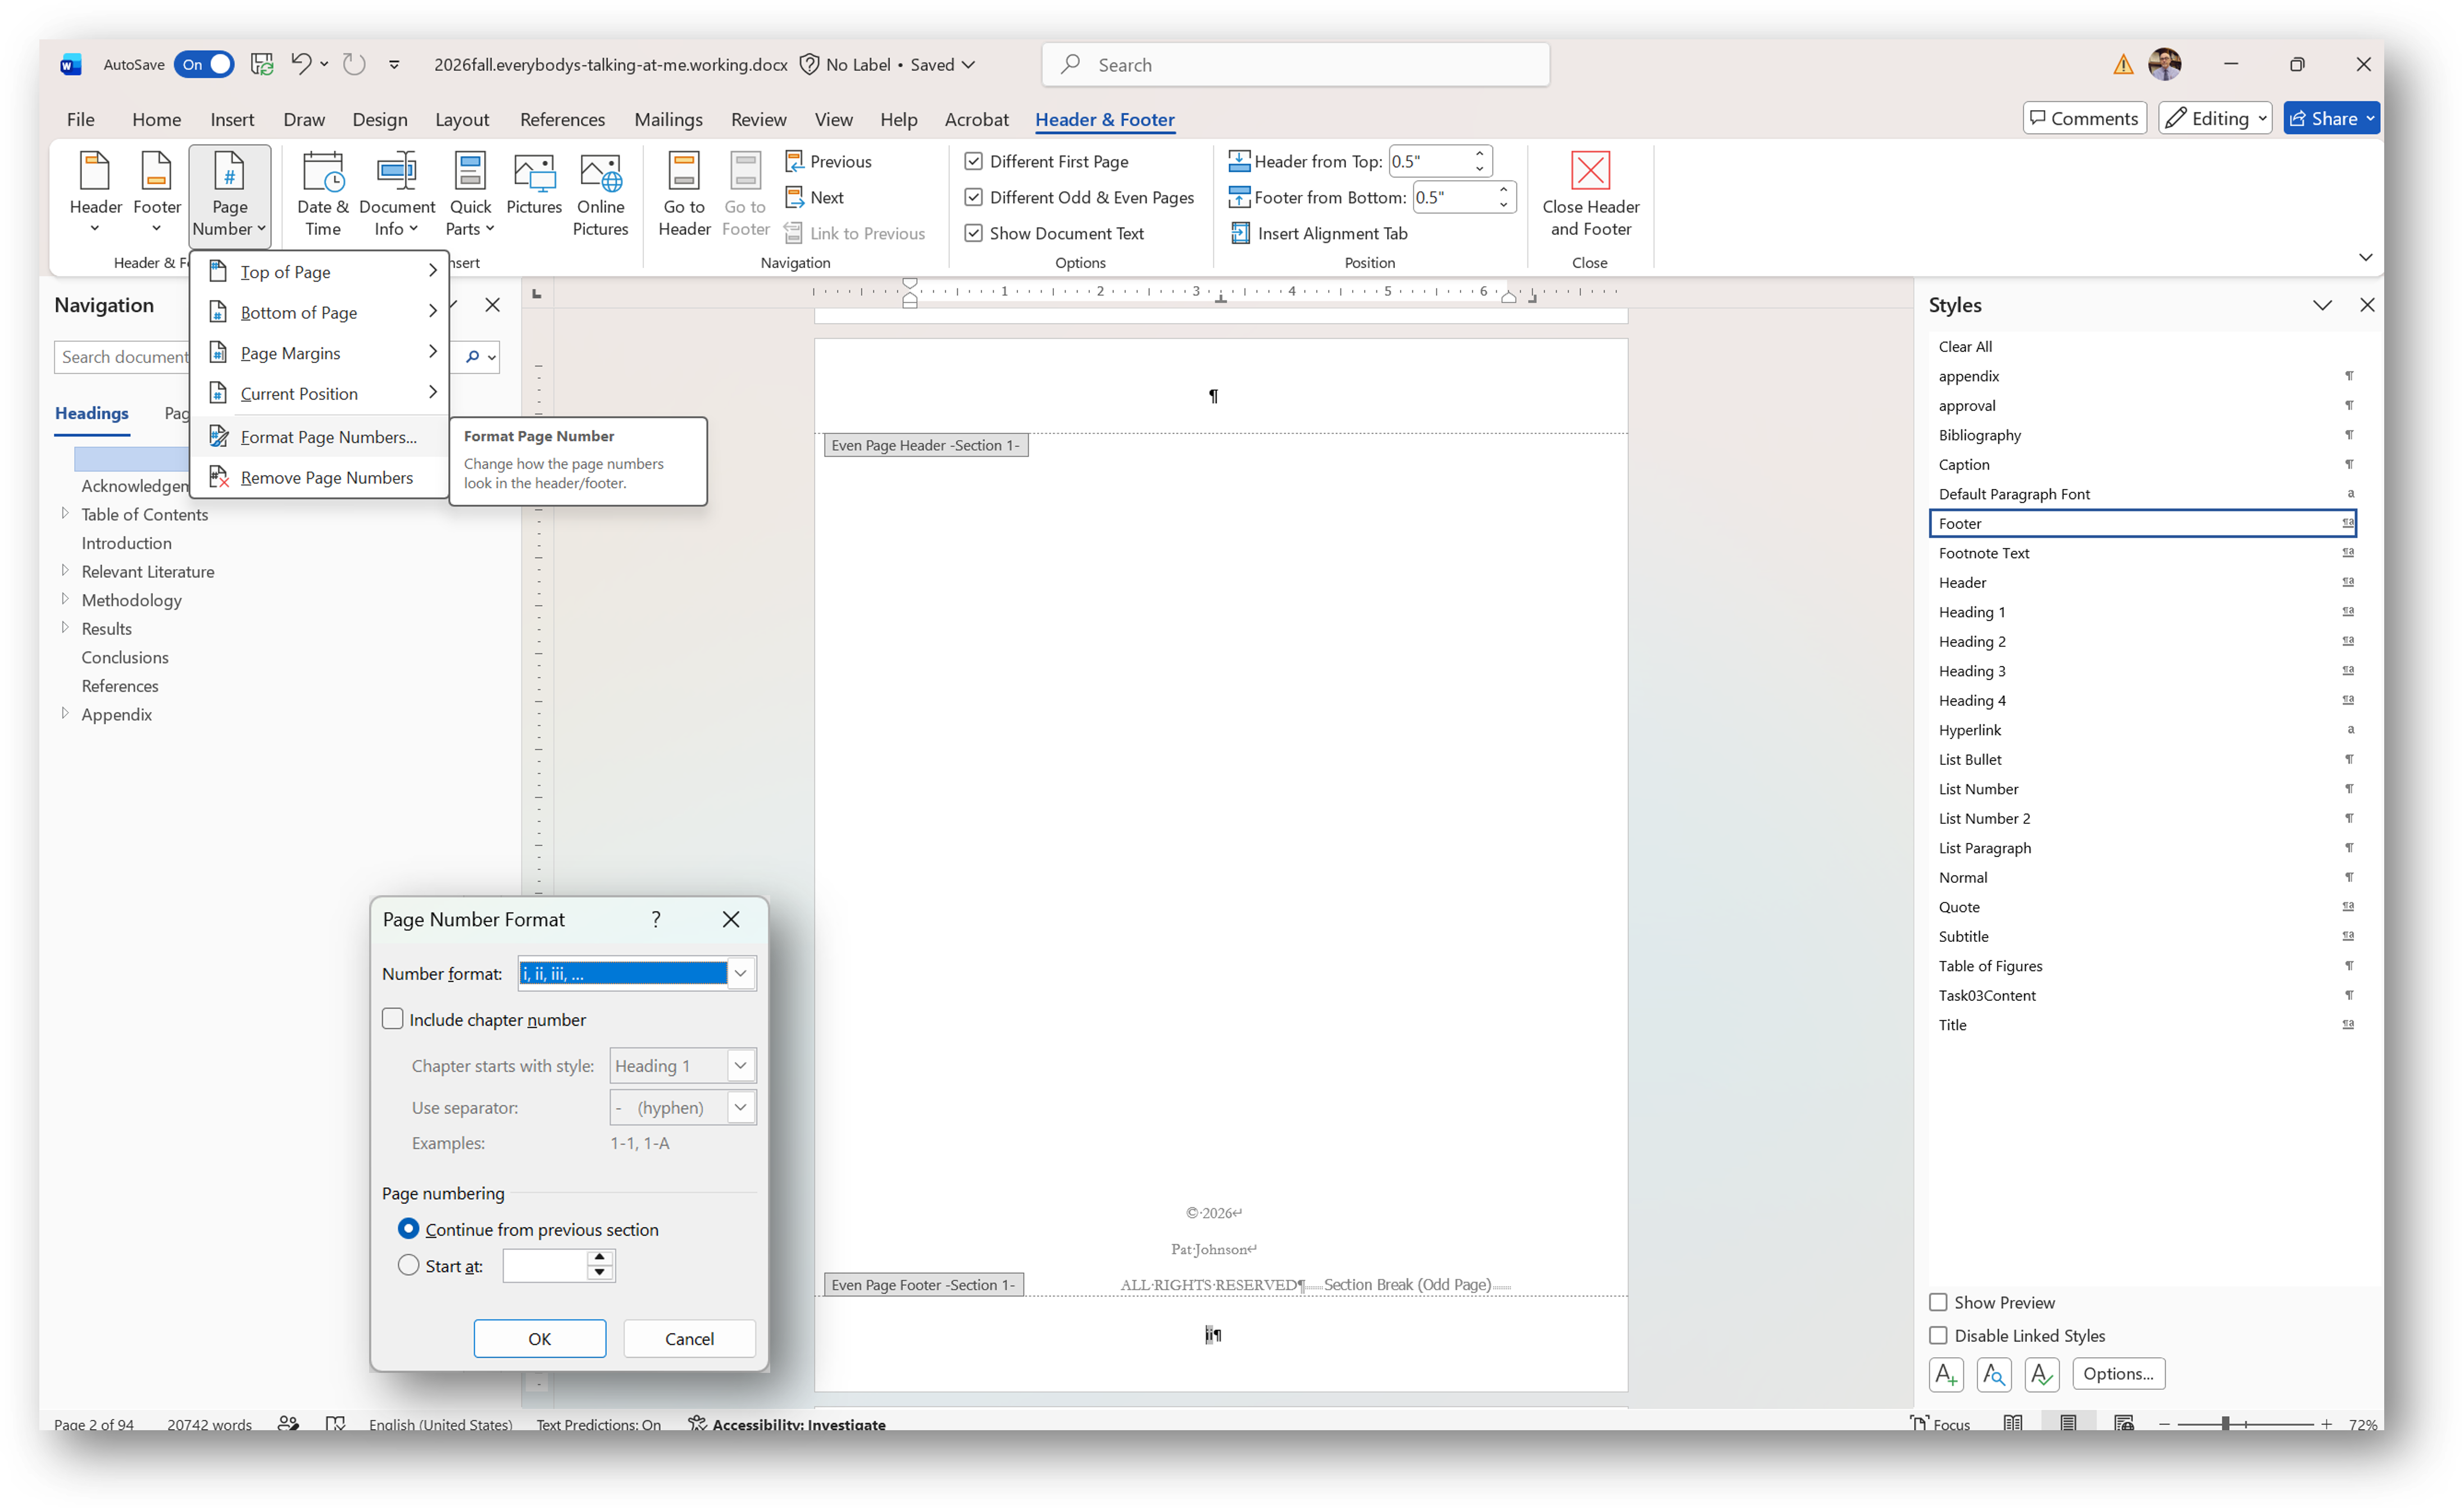2464x1510 pixels.
Task: Switch to the Layout ribbon tab
Action: tap(462, 119)
